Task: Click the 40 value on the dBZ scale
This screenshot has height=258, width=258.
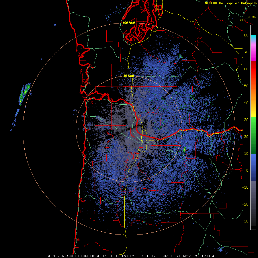Action: (x=246, y=103)
